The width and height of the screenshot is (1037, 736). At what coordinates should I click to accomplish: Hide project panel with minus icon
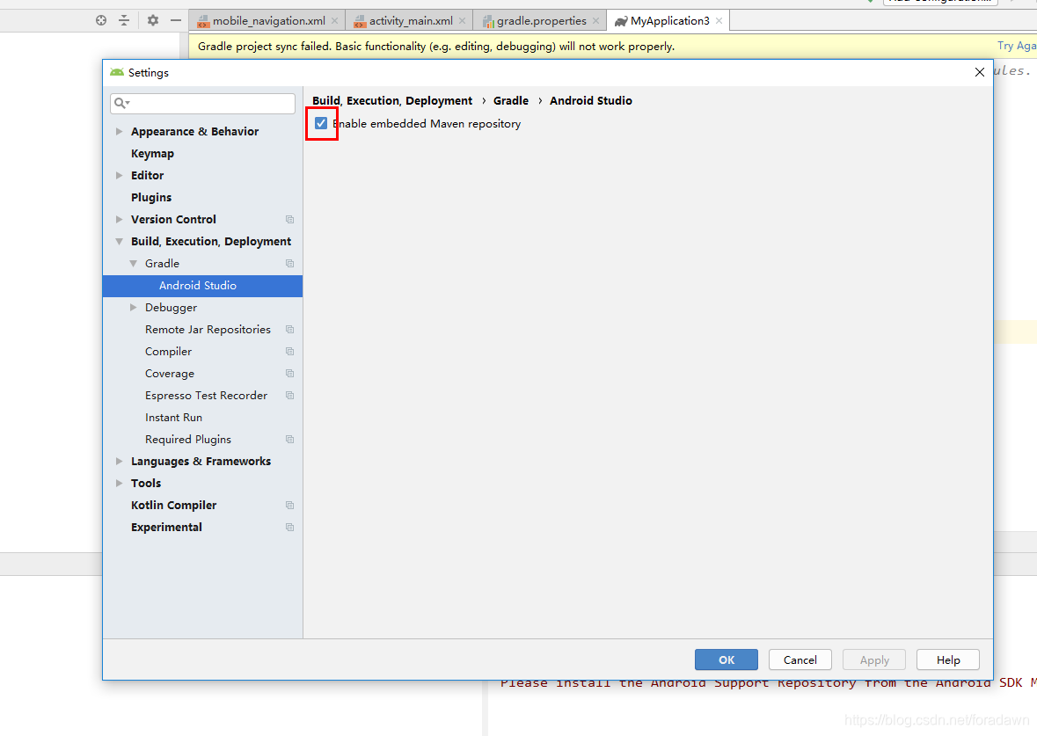coord(175,20)
